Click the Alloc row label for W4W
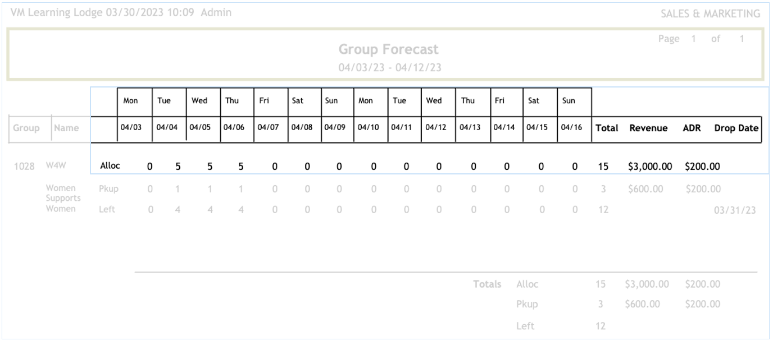The height and width of the screenshot is (341, 773). pos(110,166)
